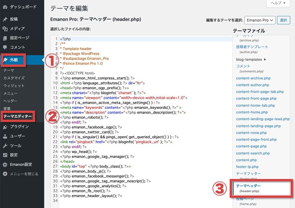Click the user icon beside ユーザー
295x208 pixels.
click(5, 136)
